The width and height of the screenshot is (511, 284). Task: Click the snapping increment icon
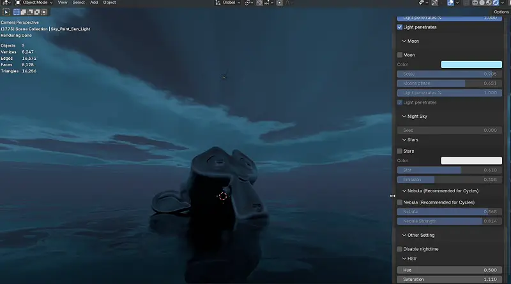tap(266, 3)
